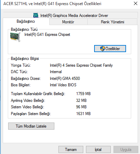Click the DAC Türü value Internal
The image size is (140, 154).
click(x=56, y=72)
